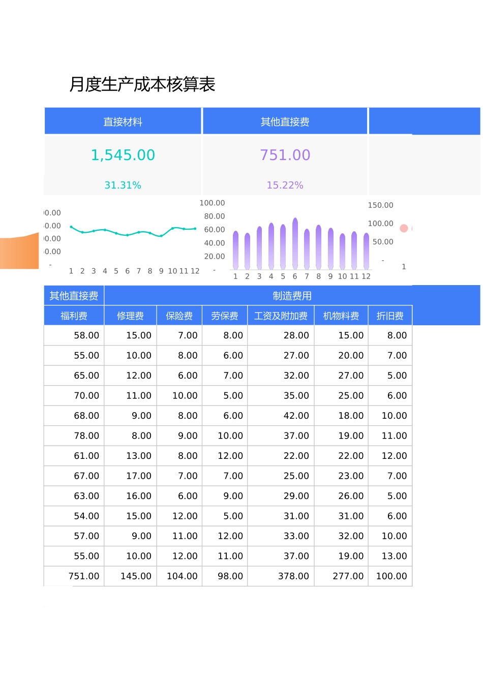Select the 15.22% percentage text
The width and height of the screenshot is (483, 683).
[285, 185]
